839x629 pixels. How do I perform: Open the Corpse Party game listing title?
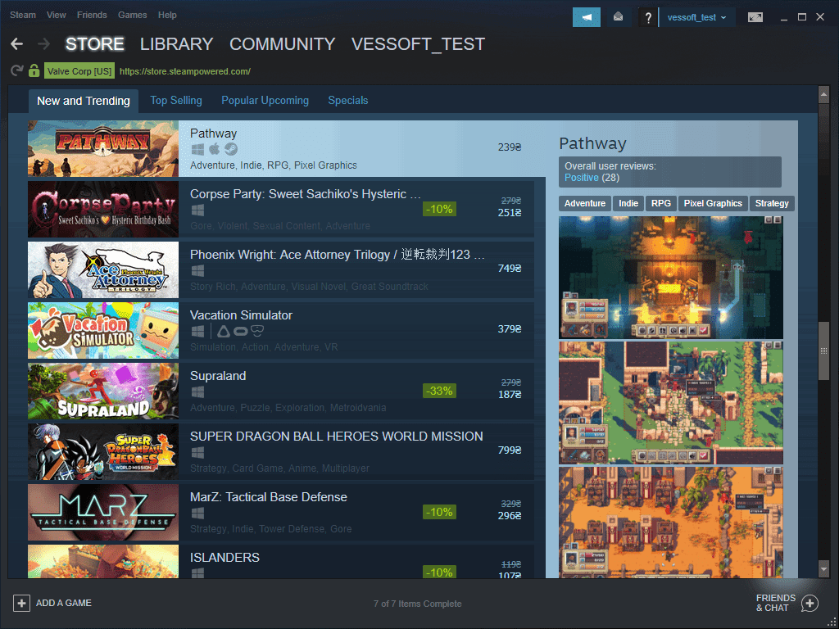point(305,194)
